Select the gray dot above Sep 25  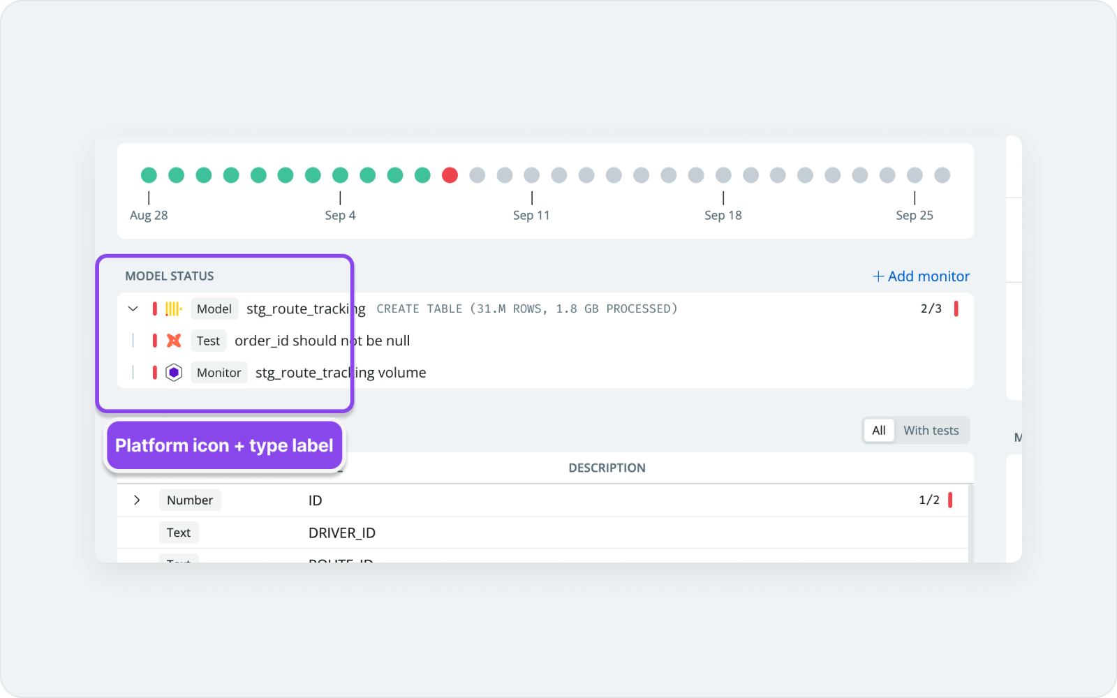(x=915, y=175)
